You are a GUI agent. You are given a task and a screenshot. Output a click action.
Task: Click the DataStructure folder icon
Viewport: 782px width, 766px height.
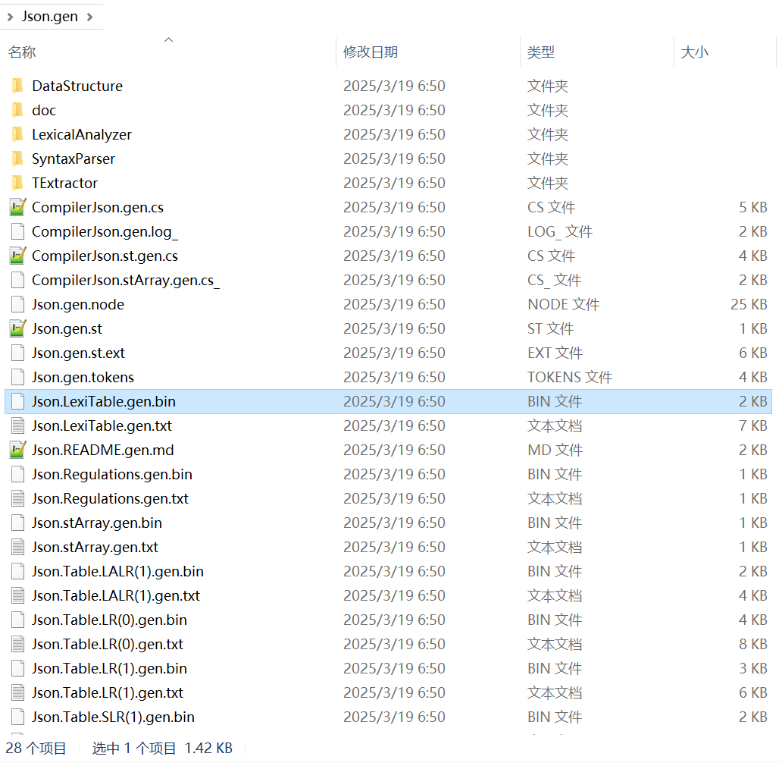(17, 86)
